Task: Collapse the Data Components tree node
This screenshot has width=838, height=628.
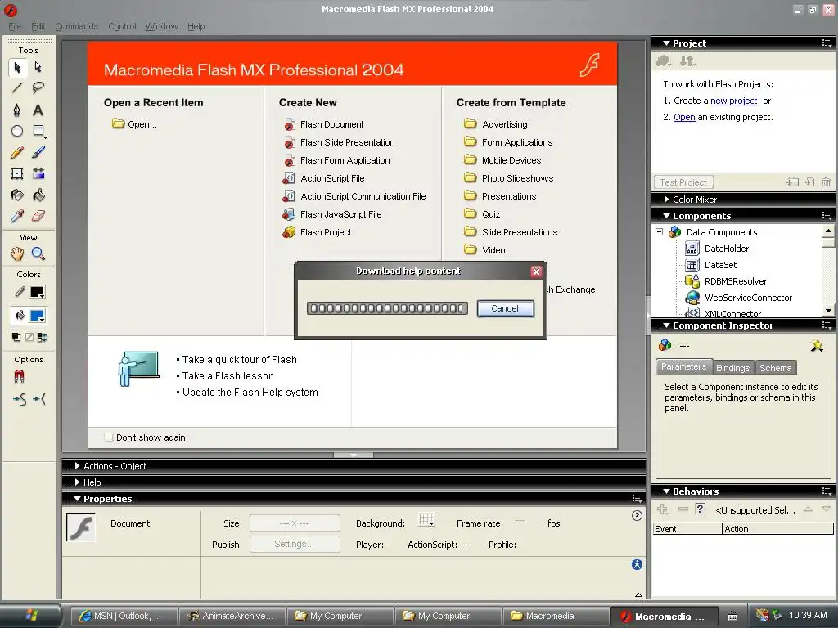Action: pos(660,232)
